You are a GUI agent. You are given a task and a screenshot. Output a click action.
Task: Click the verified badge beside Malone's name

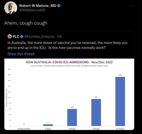(59, 6)
